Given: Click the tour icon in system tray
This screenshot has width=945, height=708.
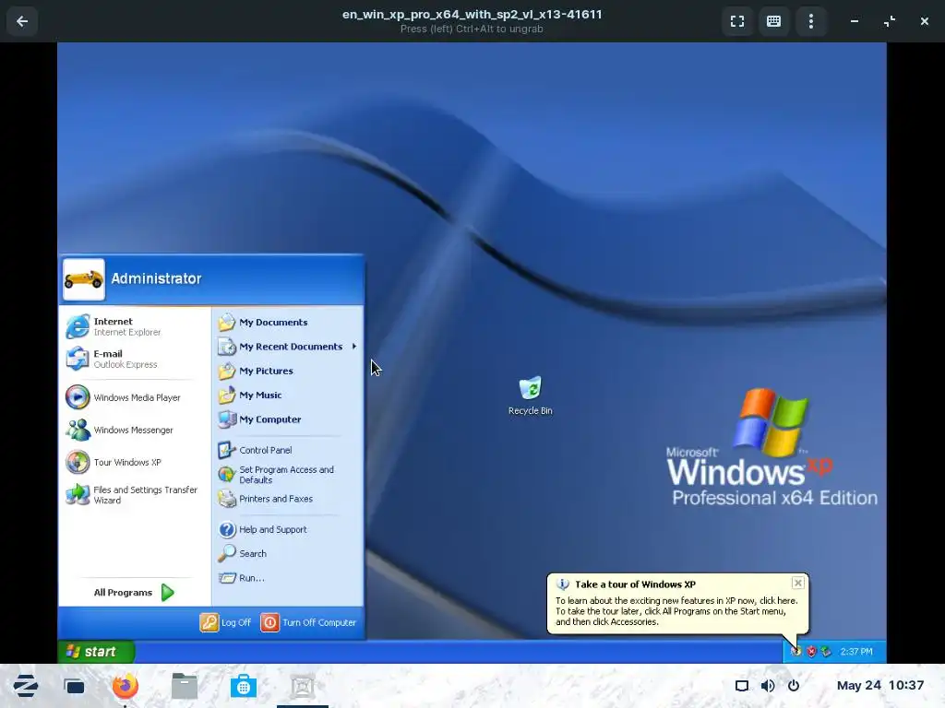Looking at the screenshot, I should click(796, 652).
